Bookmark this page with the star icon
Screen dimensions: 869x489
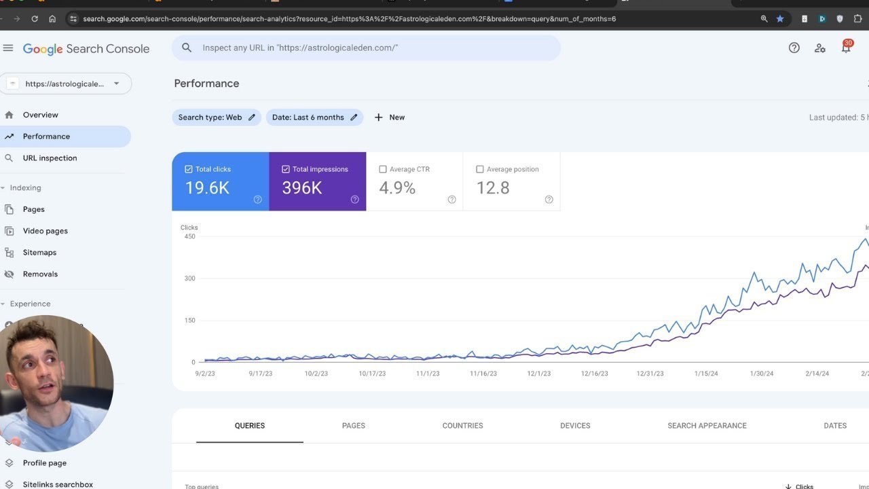click(x=780, y=19)
